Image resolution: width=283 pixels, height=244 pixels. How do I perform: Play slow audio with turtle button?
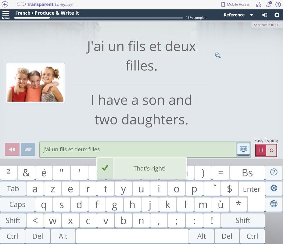tap(28, 149)
